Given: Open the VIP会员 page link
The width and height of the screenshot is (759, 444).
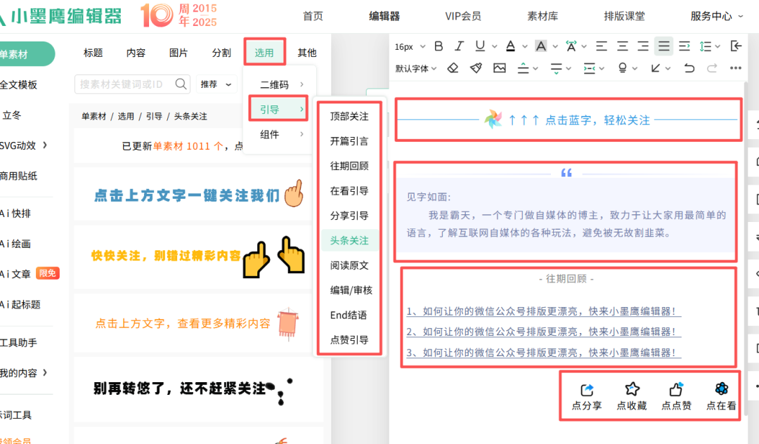Looking at the screenshot, I should point(463,16).
